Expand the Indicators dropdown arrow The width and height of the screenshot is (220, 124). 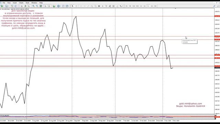(56, 6)
